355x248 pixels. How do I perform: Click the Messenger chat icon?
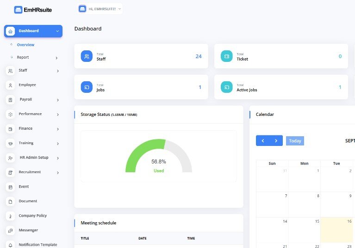(11, 230)
